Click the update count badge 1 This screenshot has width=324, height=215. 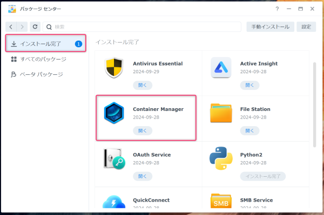click(x=78, y=44)
